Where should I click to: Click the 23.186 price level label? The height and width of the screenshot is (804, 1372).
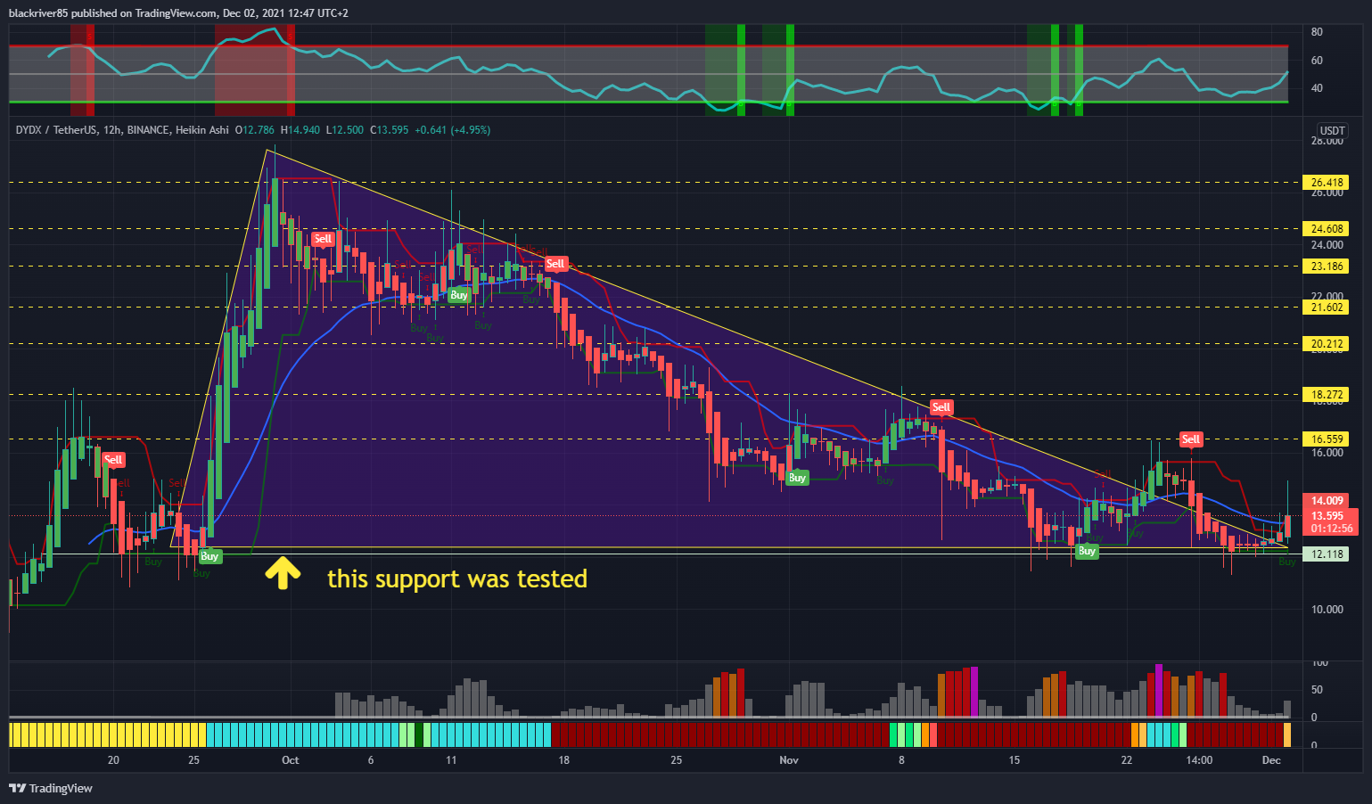[x=1327, y=267]
